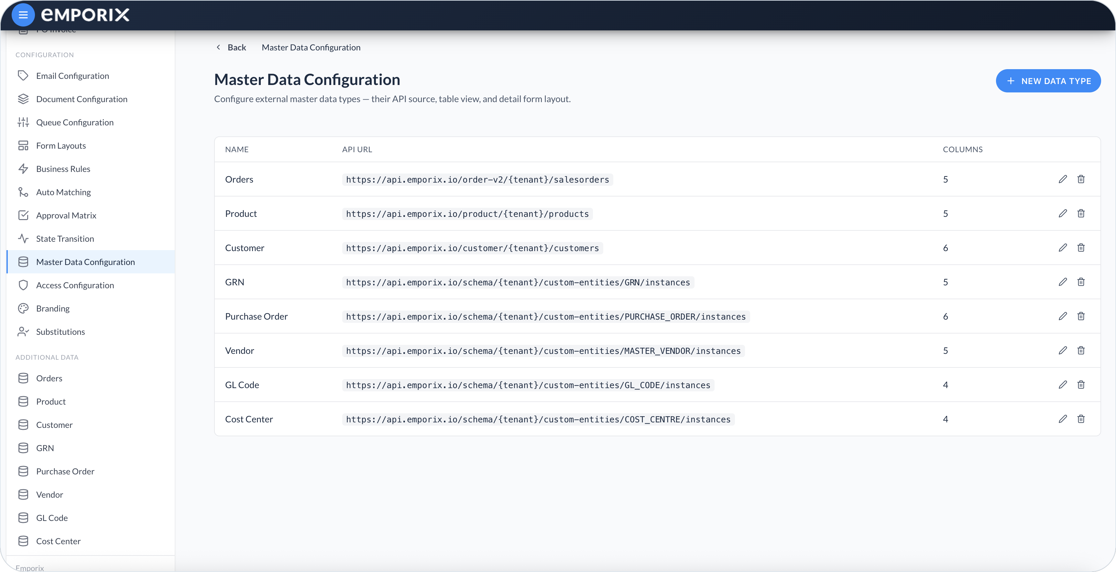
Task: Open Document Configuration in sidebar
Action: [x=91, y=99]
